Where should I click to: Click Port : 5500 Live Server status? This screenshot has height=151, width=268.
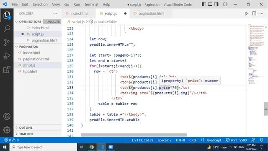(x=236, y=140)
